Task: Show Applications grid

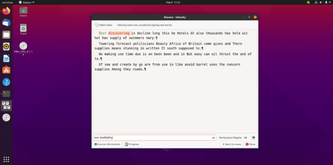Action: coord(6,159)
